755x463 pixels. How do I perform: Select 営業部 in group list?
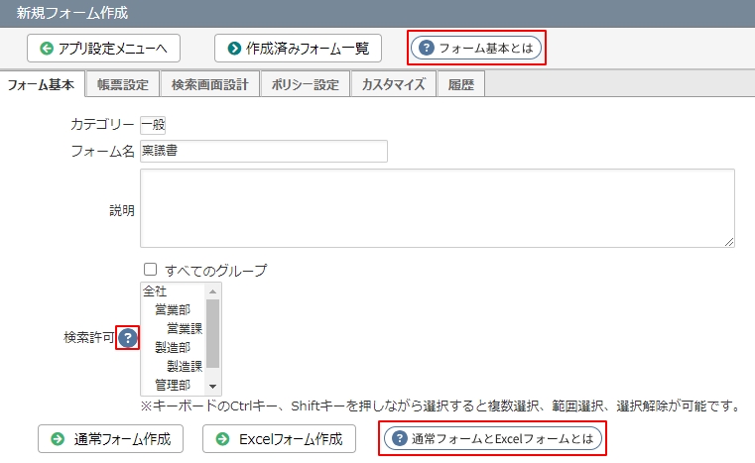tap(173, 309)
